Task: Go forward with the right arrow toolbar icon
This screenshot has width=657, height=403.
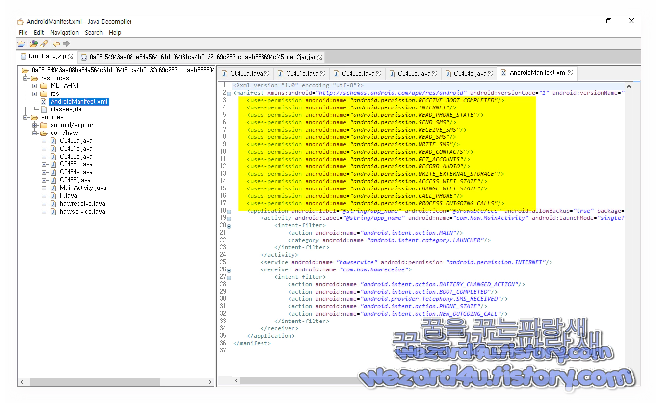Action: (x=66, y=44)
